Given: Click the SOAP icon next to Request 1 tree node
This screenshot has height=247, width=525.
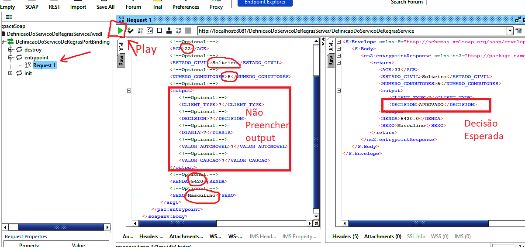Looking at the screenshot, I should click(x=28, y=65).
